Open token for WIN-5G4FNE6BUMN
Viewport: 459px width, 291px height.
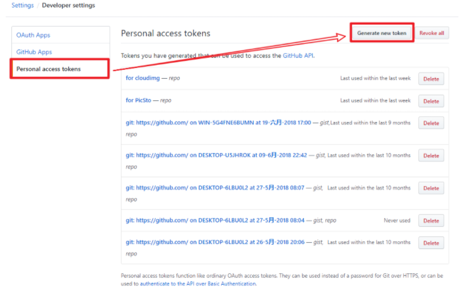point(218,123)
